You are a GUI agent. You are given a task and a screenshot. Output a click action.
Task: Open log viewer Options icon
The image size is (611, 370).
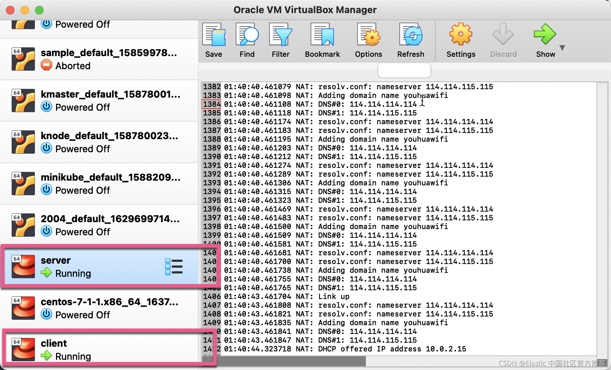click(x=368, y=35)
